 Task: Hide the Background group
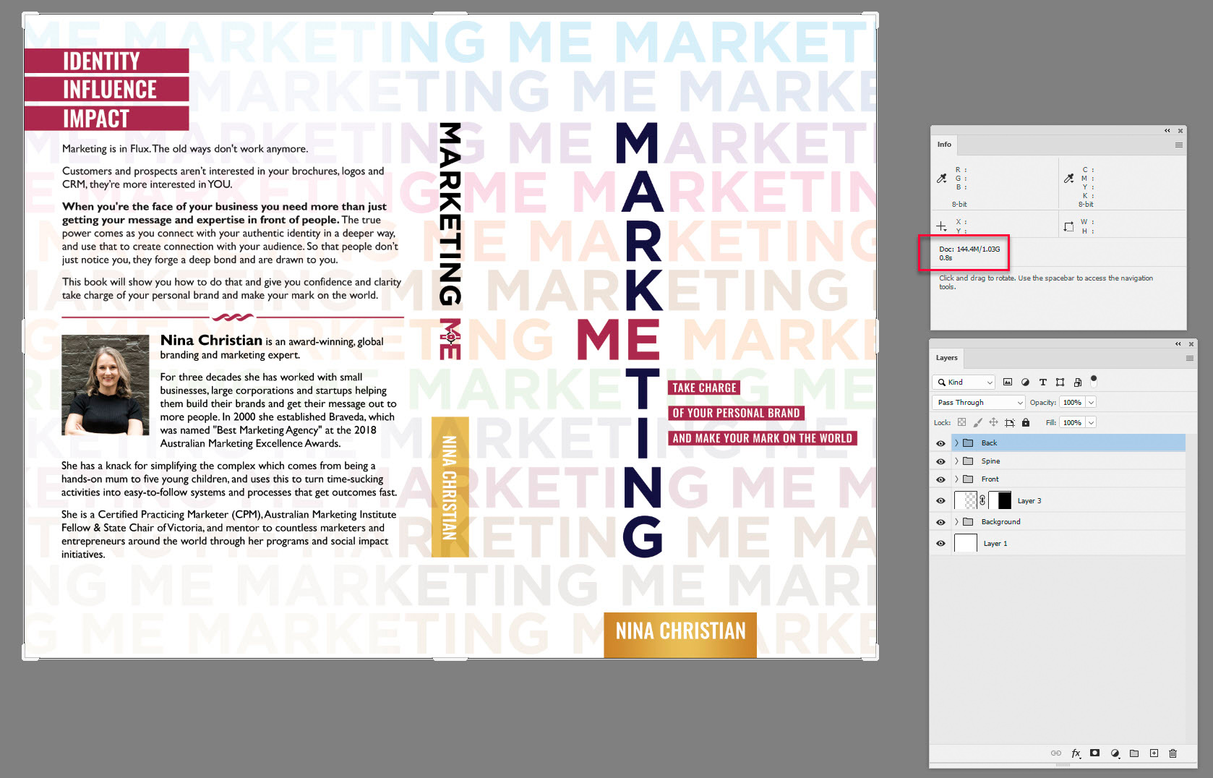pos(940,521)
